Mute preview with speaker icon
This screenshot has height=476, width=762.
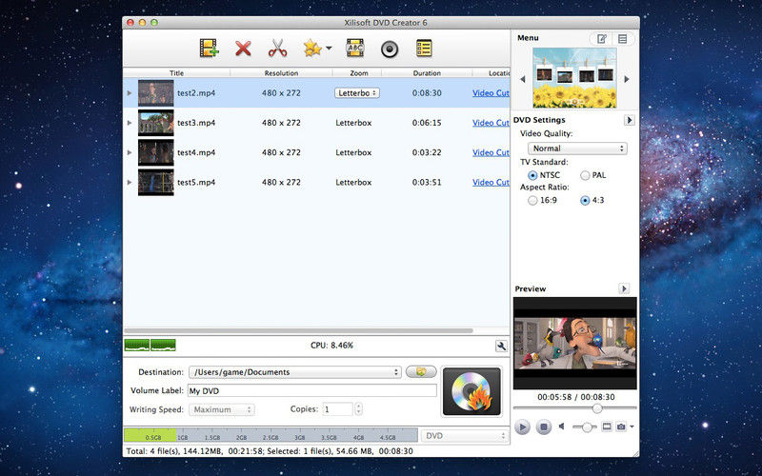tap(562, 426)
